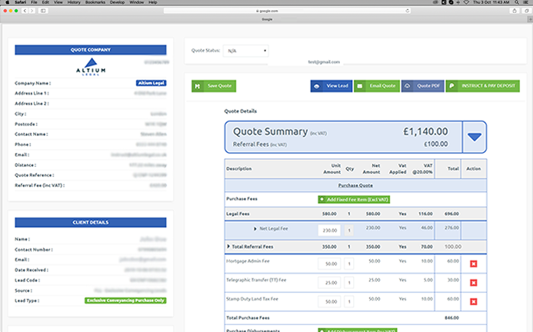Image resolution: width=533 pixels, height=332 pixels.
Task: Delete the Telegraphic Transfer (TT) Fee row
Action: (x=473, y=283)
